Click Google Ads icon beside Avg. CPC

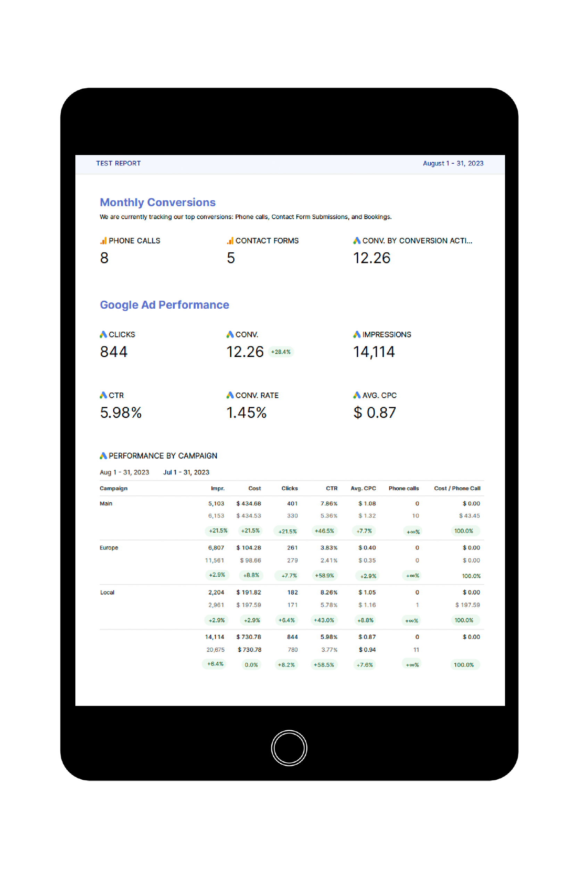357,395
